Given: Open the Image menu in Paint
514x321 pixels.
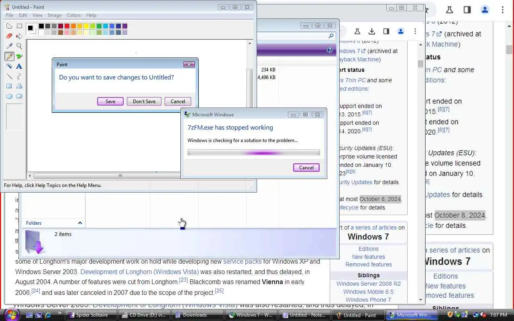Looking at the screenshot, I should [55, 15].
